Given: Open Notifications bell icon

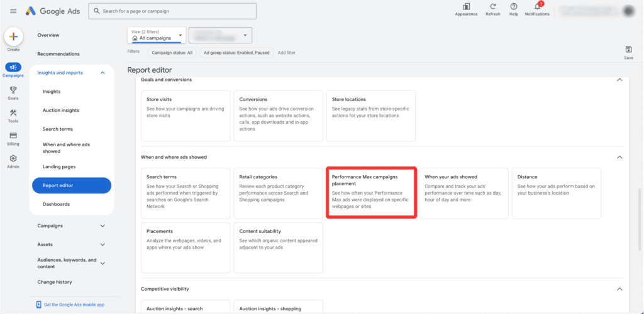Looking at the screenshot, I should tap(537, 6).
